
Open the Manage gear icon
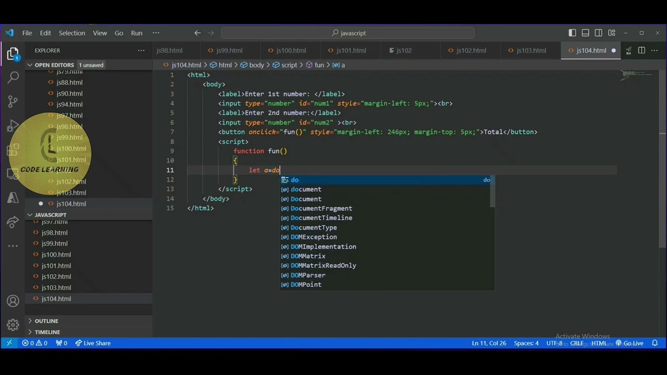click(13, 326)
